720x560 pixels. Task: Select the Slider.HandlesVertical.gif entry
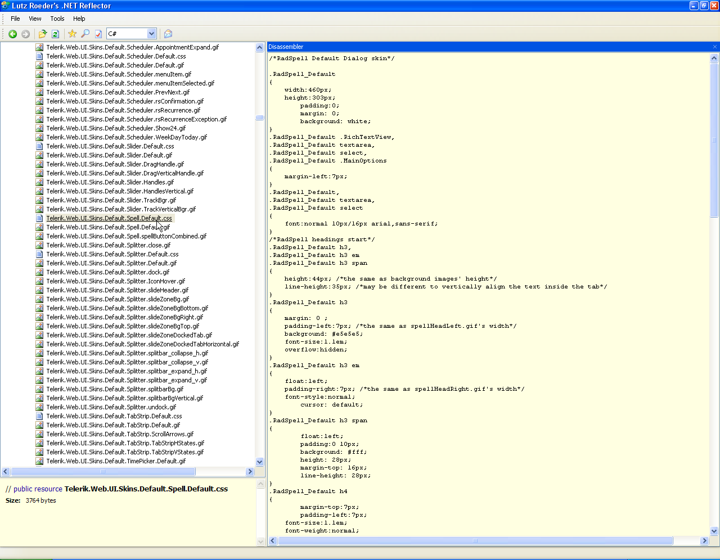[x=120, y=191]
